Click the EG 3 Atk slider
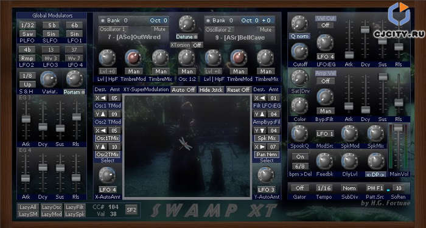The height and width of the screenshot is (228, 426). pyautogui.click(x=26, y=119)
